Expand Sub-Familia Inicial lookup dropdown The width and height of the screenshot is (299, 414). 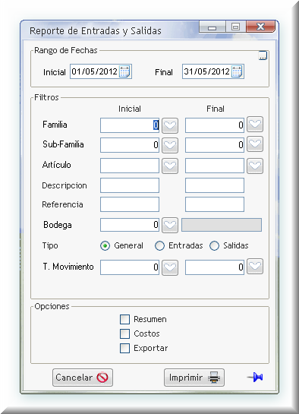pyautogui.click(x=170, y=145)
